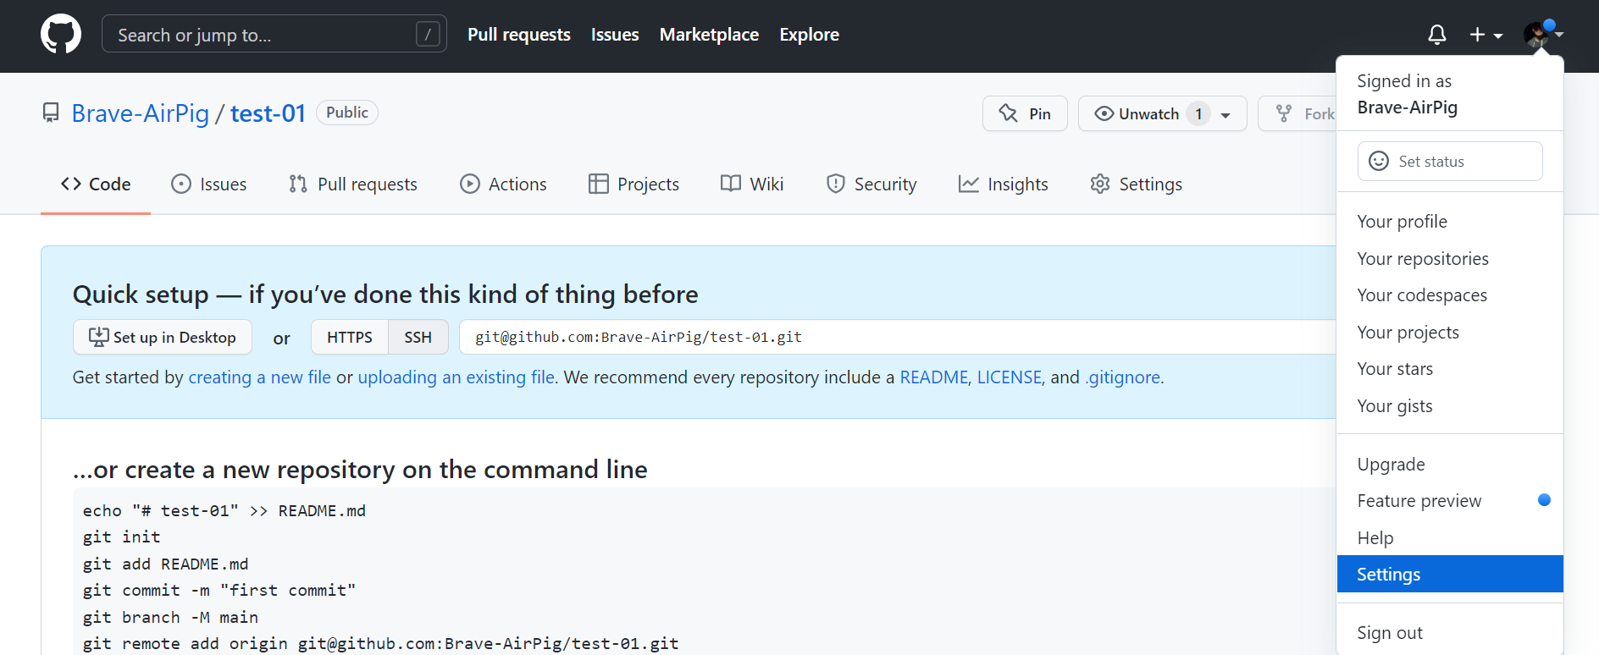Go to Explore
Screen dimensions: 1599x655
coord(809,35)
